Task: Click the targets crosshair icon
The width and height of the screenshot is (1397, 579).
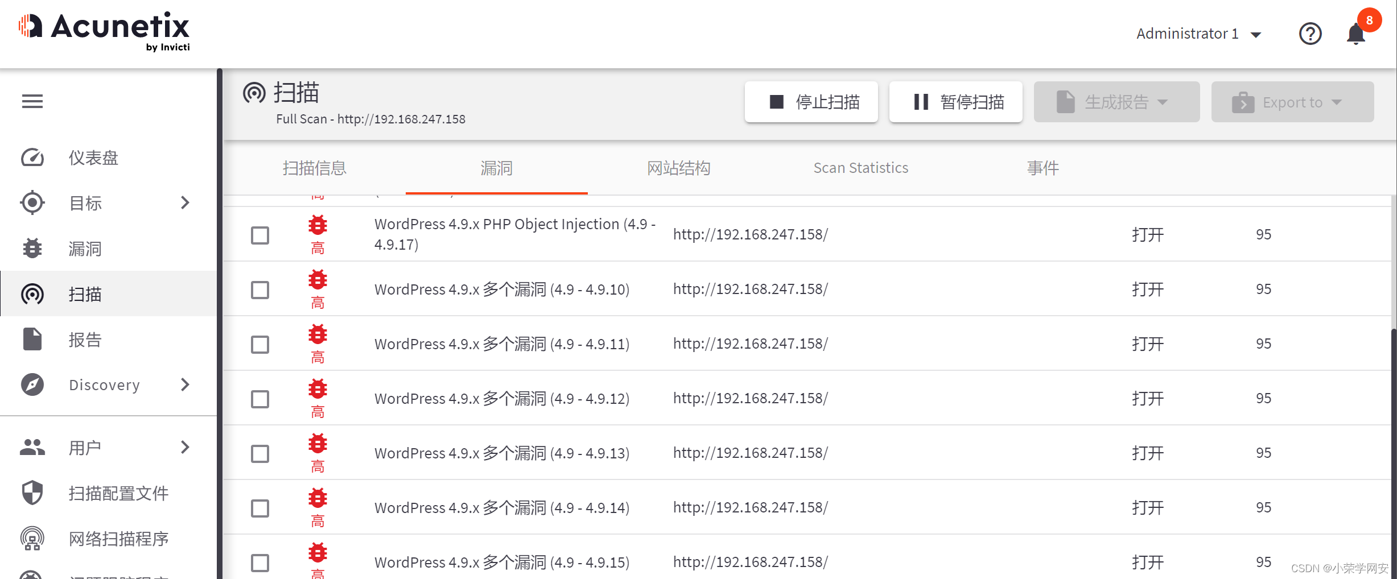Action: pyautogui.click(x=32, y=202)
